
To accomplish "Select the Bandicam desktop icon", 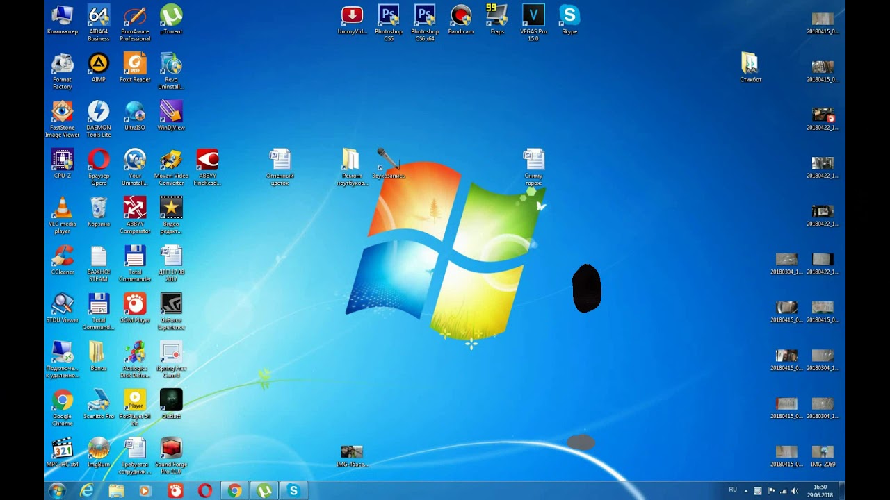I will tap(461, 20).
